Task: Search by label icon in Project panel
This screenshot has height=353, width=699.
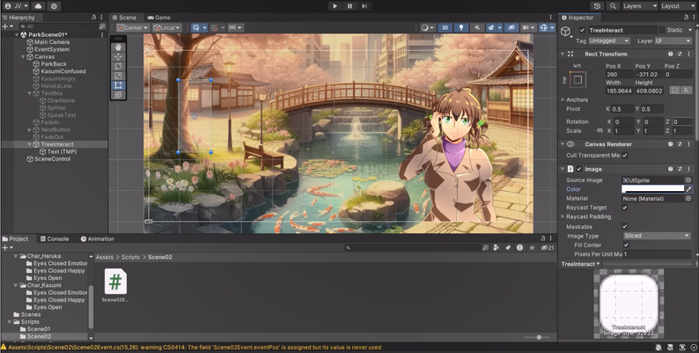Action: [x=508, y=247]
